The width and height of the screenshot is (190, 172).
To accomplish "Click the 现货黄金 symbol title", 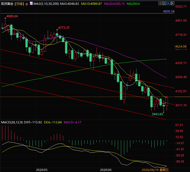I will 7,4.
